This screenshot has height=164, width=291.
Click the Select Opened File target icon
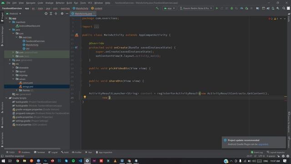click(x=46, y=14)
